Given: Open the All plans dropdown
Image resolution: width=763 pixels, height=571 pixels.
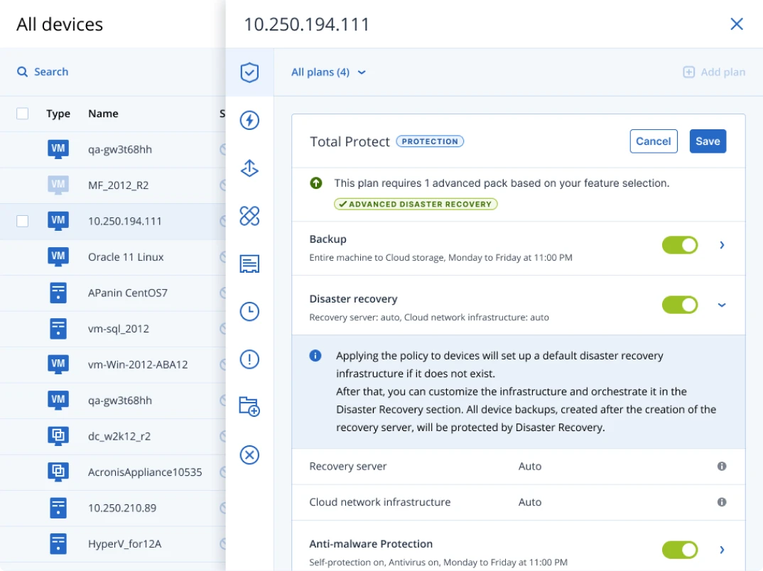Looking at the screenshot, I should (x=328, y=72).
